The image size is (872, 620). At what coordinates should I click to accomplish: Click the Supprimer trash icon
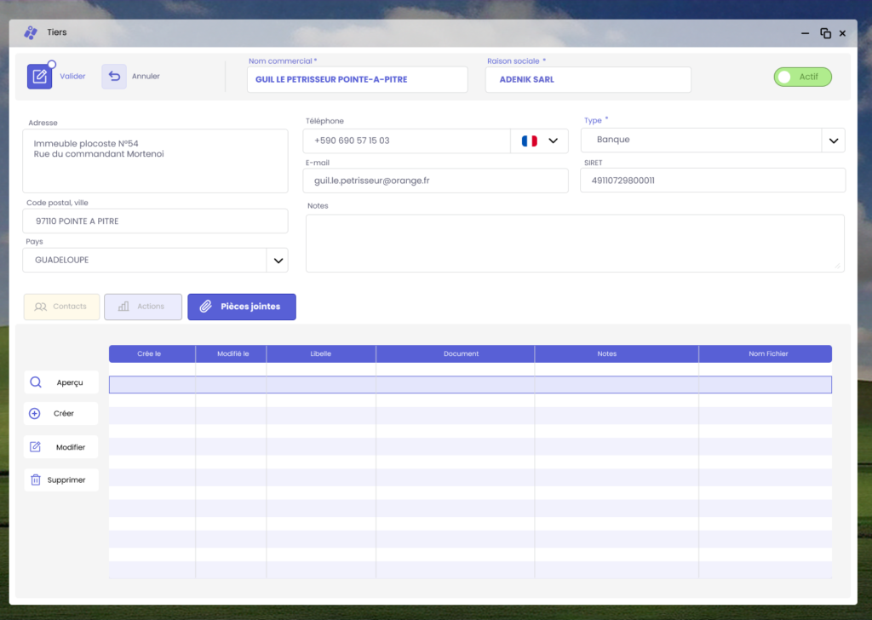point(36,479)
